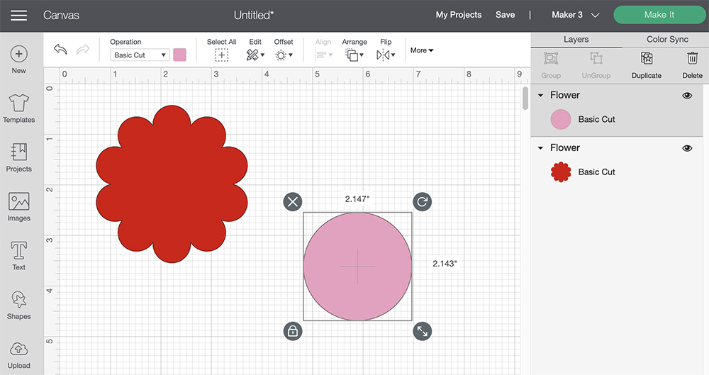Switch to the Color Sync tab
Screen dimensions: 709x375
[667, 40]
